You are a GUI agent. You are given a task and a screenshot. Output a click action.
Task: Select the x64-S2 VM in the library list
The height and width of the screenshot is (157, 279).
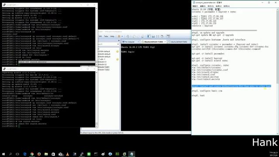(x=102, y=65)
